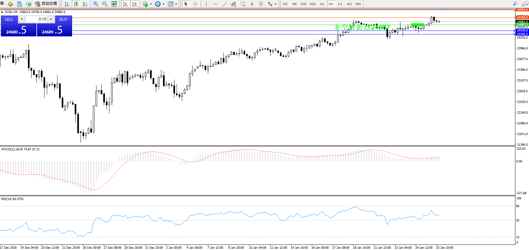529x250 pixels.
Task: Select the crosshair cursor tool
Action: point(195,4)
